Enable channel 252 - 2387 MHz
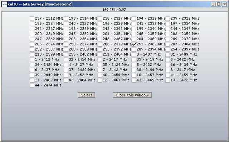This screenshot has width=229, height=142. 32,49
